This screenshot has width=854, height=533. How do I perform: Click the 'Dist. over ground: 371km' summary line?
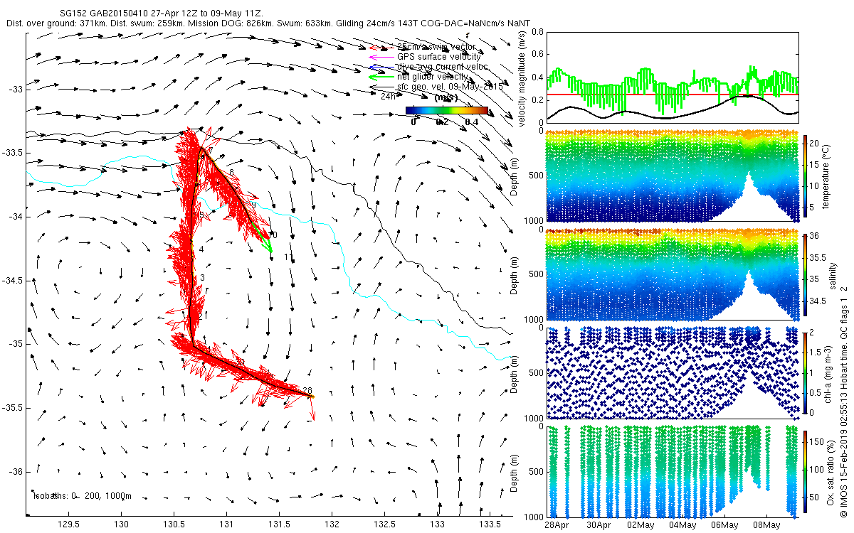[x=268, y=23]
